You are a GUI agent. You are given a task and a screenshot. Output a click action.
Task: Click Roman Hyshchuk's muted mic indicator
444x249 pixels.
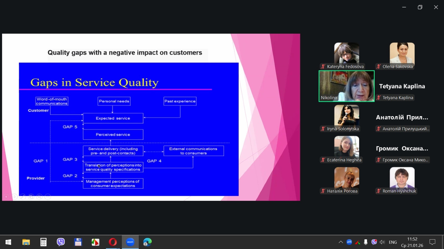(379, 191)
